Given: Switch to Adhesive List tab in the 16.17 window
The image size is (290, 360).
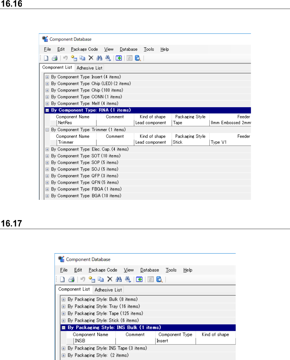Looking at the screenshot, I should tap(108, 290).
